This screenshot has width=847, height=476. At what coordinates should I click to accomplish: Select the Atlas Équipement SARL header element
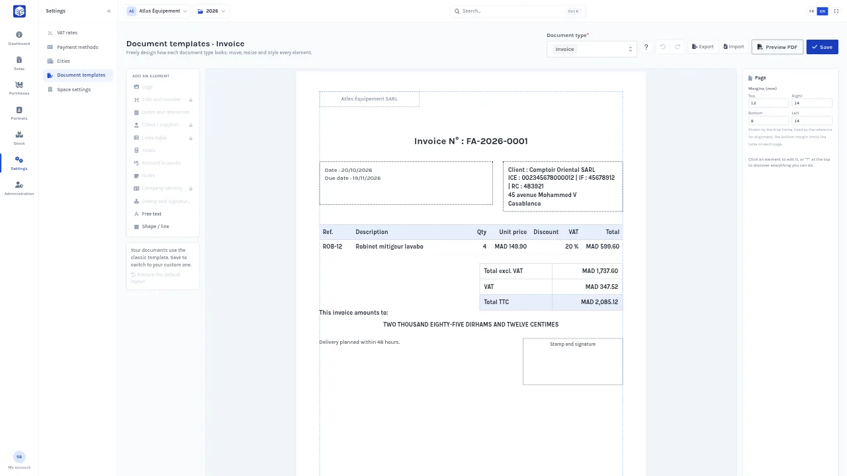(x=369, y=99)
